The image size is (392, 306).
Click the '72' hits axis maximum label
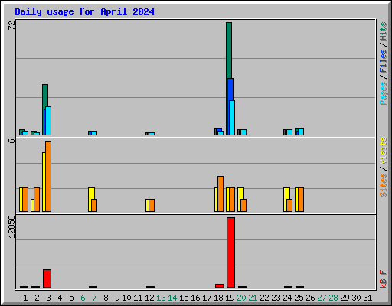point(11,25)
